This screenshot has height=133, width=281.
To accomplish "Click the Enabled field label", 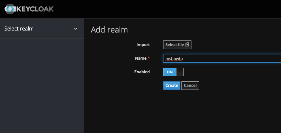I will click(x=142, y=72).
